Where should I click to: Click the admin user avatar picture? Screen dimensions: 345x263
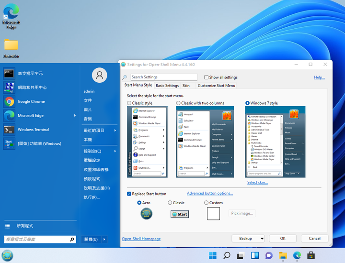(x=100, y=75)
